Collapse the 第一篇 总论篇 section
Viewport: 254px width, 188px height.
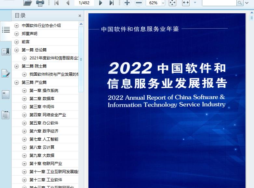click(17, 50)
